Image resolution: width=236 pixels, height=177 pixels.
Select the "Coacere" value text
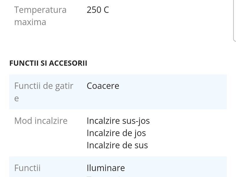[103, 86]
